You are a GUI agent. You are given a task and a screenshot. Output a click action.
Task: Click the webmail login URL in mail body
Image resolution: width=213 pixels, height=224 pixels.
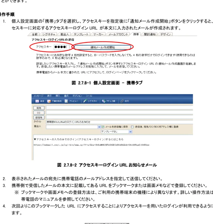[91, 145]
